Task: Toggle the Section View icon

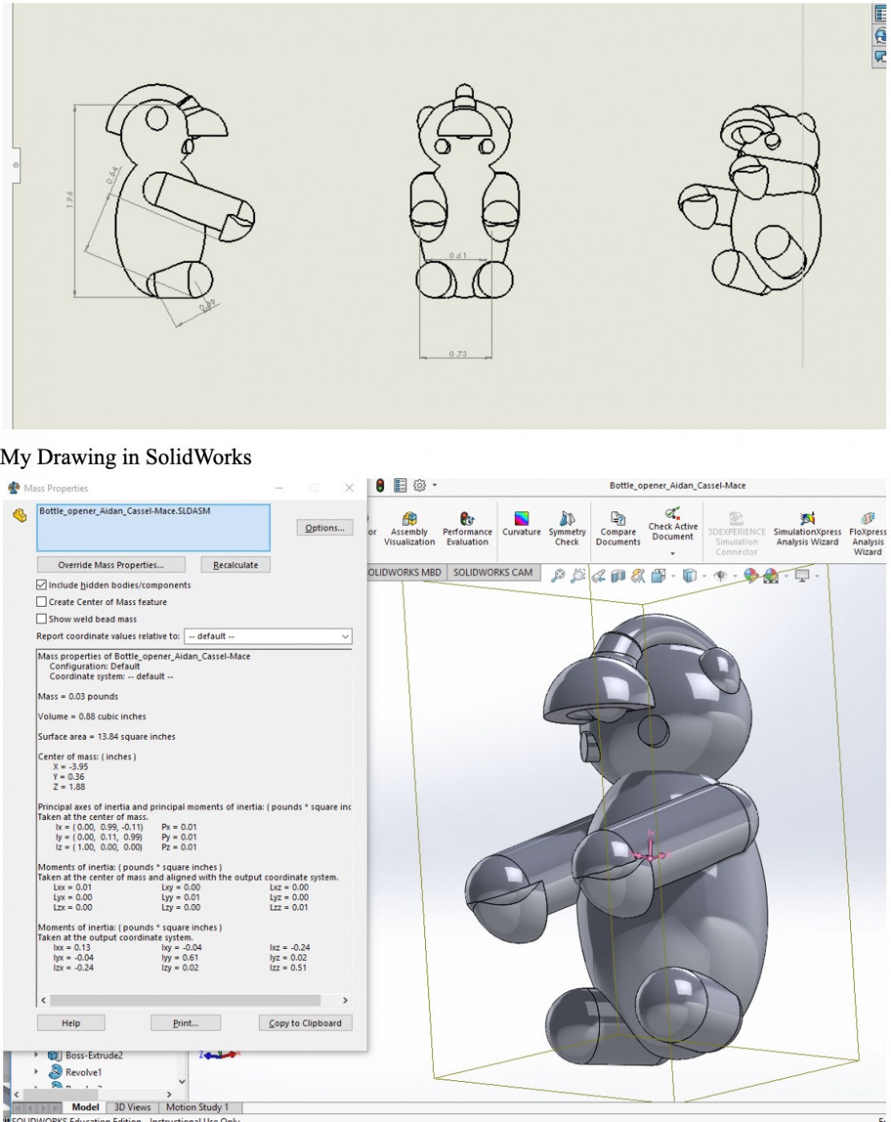Action: (x=618, y=575)
